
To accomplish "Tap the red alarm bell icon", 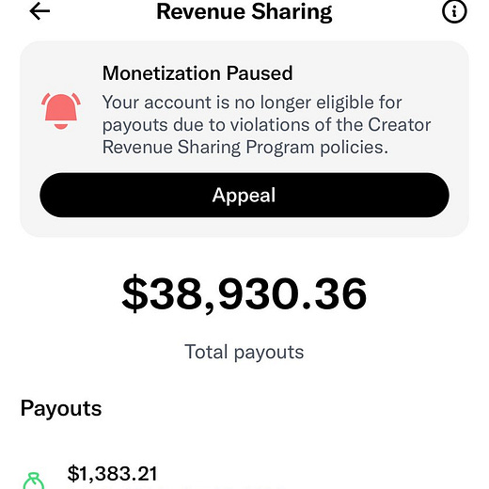I will point(61,111).
